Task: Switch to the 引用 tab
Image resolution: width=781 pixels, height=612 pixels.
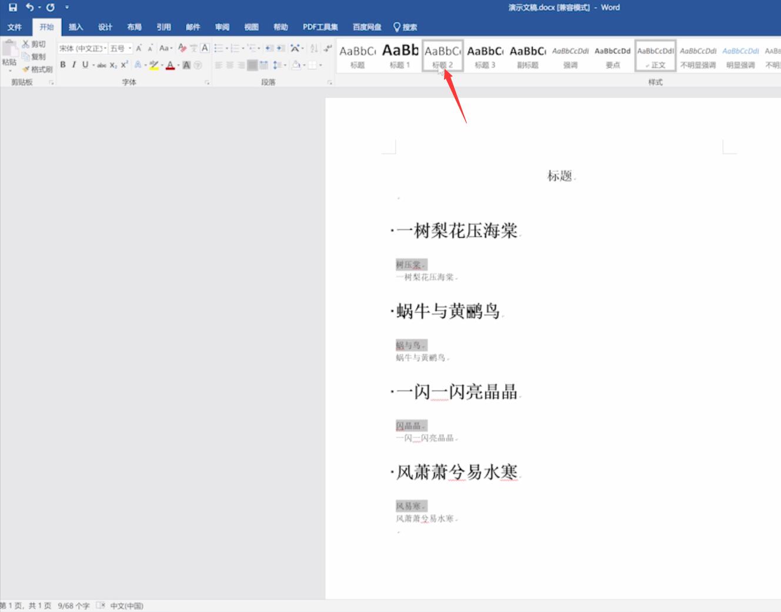Action: tap(164, 27)
